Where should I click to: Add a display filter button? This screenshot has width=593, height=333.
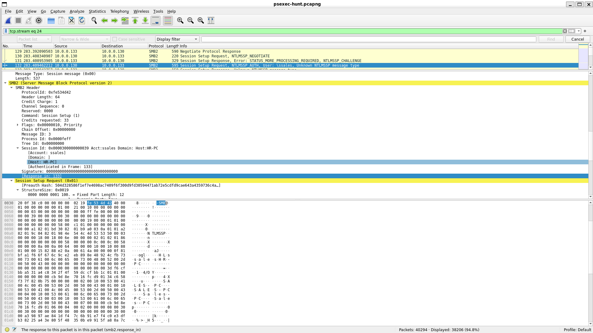(x=585, y=31)
